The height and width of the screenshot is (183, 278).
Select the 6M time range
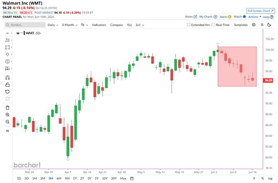tap(59, 179)
